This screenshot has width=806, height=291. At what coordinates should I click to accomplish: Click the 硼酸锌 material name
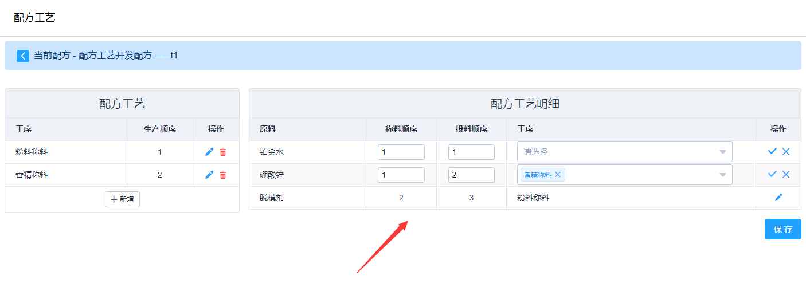point(272,175)
